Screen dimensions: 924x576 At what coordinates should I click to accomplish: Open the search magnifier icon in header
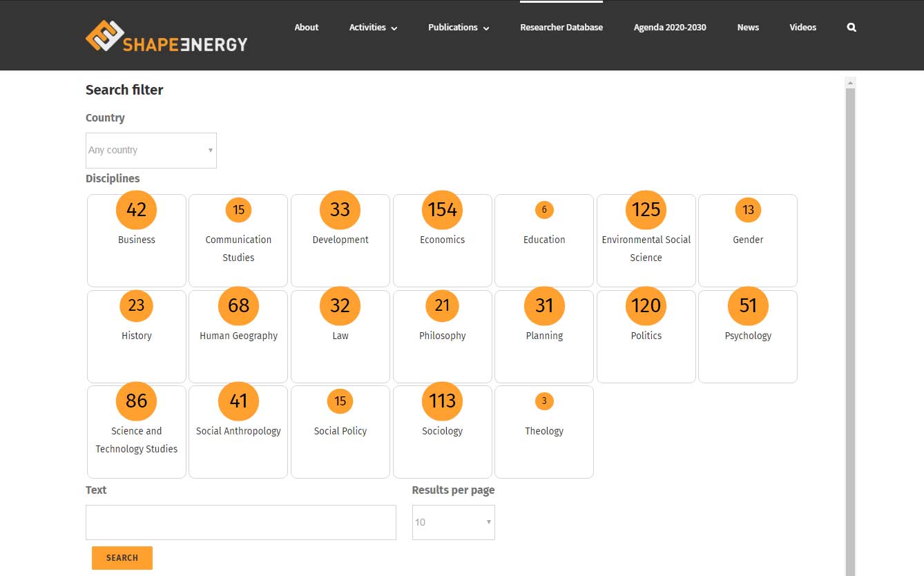tap(851, 28)
